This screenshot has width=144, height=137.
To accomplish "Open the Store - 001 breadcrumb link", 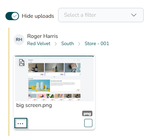I will (x=97, y=44).
